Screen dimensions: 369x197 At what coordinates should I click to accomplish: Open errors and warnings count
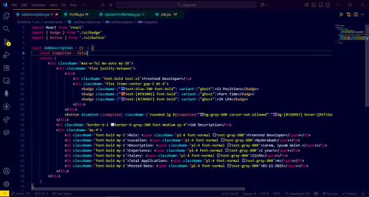pyautogui.click(x=41, y=194)
